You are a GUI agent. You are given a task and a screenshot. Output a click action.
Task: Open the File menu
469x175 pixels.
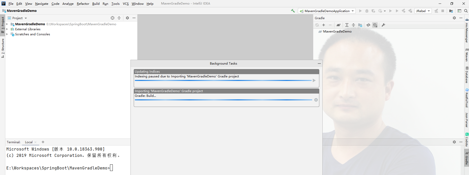[x=11, y=4]
